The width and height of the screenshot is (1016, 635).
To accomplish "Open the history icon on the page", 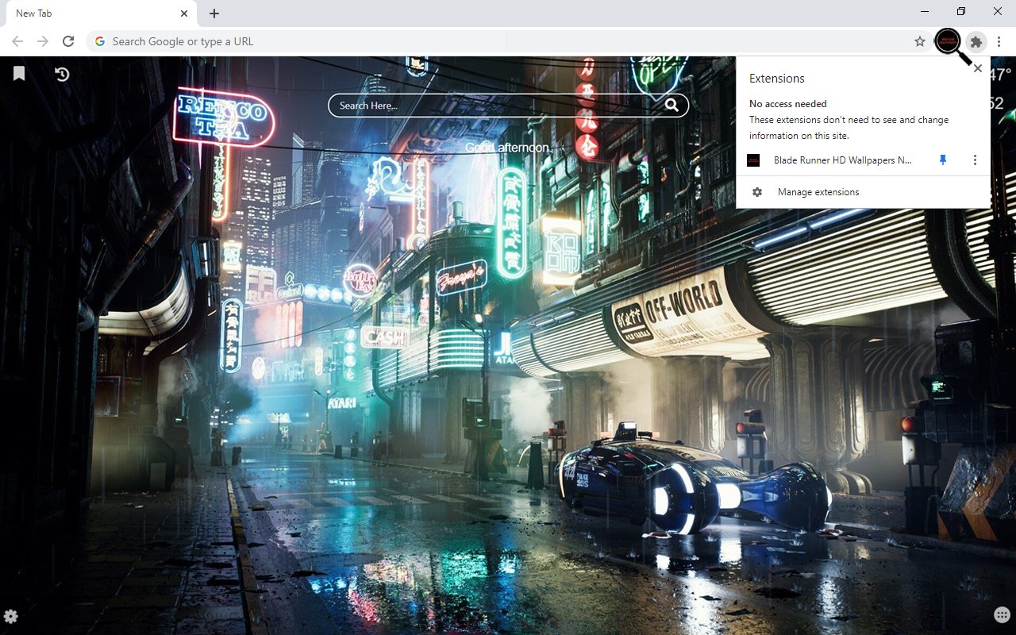I will pos(62,74).
